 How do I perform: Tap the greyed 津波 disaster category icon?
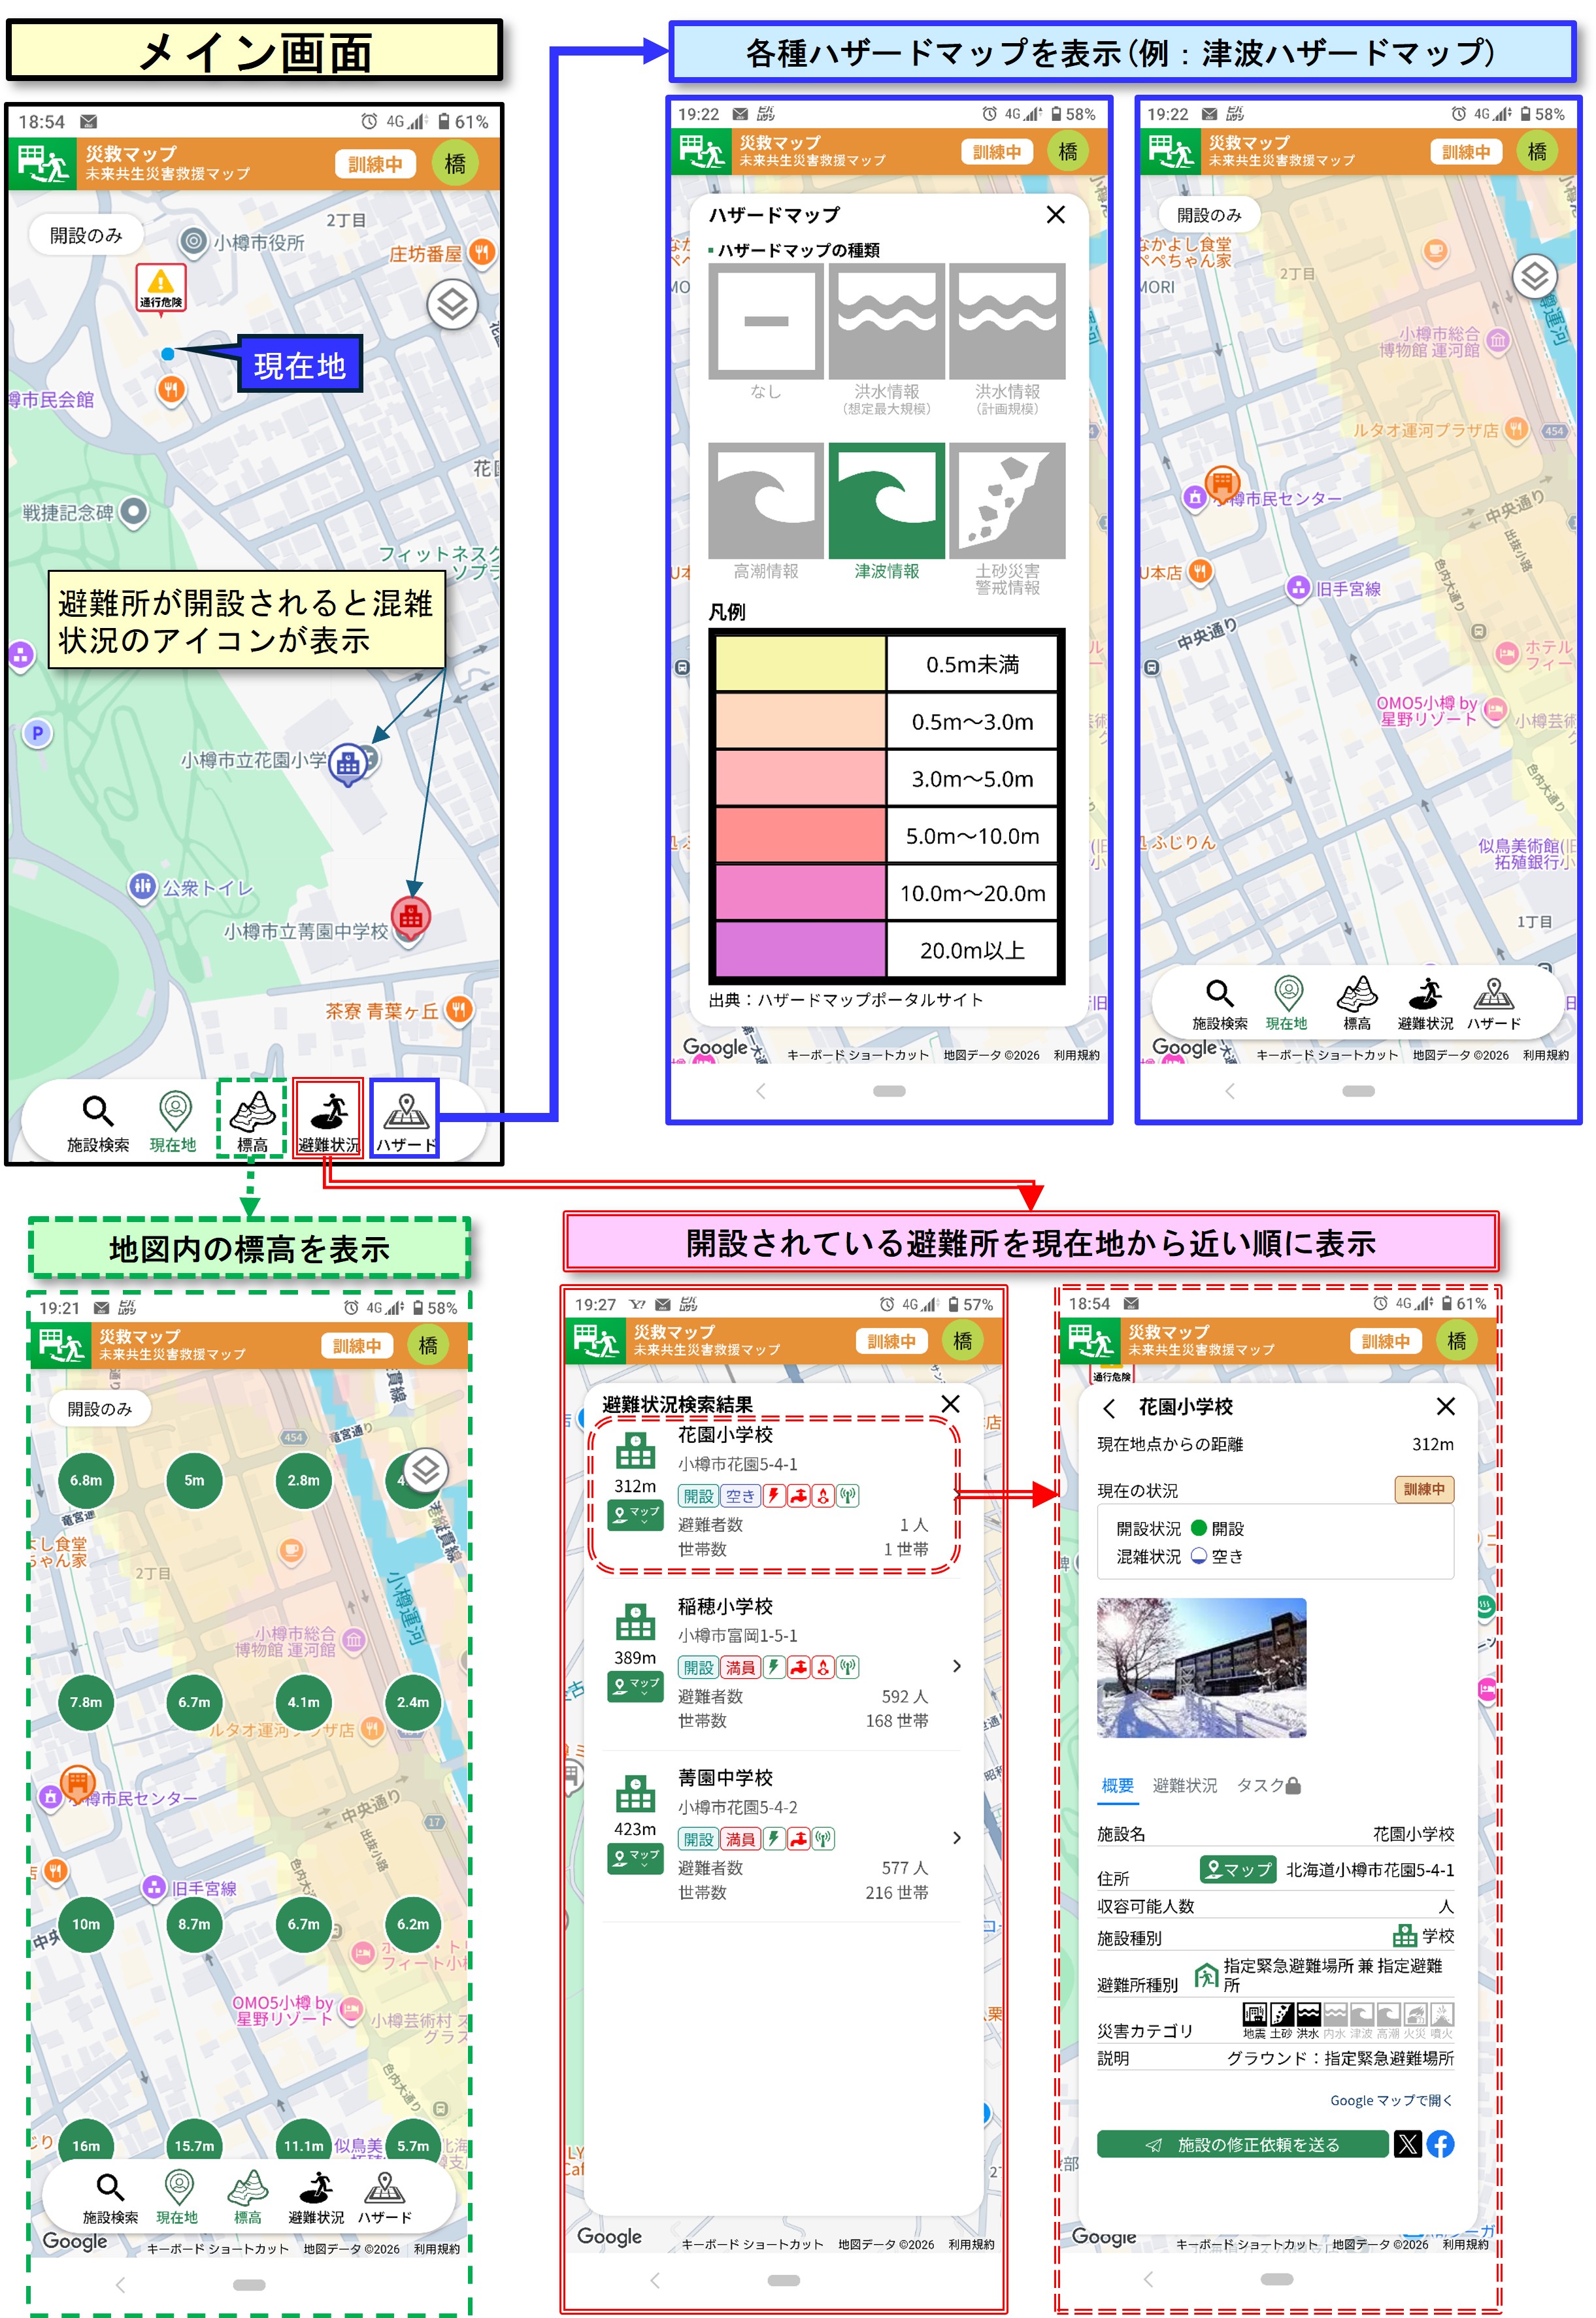pos(1362,2014)
